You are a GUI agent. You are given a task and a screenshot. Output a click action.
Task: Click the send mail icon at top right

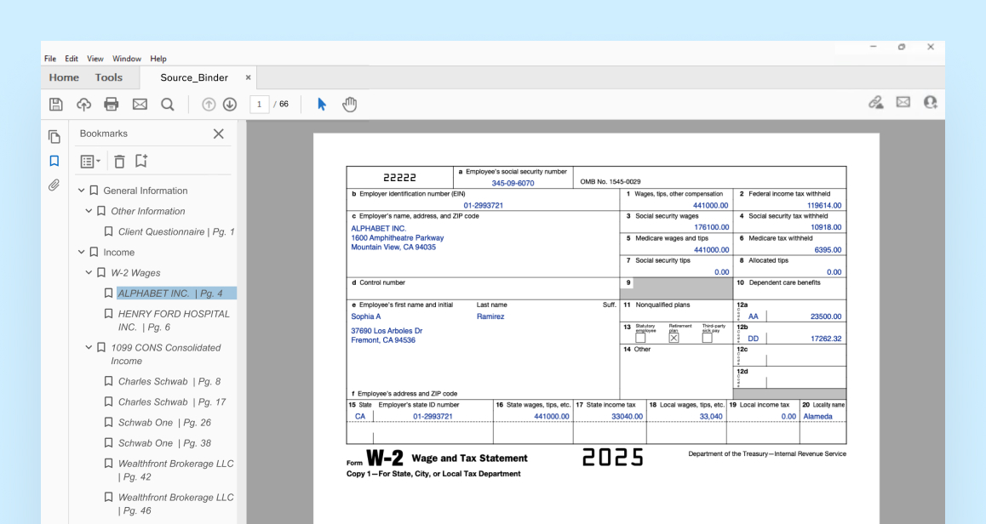903,102
